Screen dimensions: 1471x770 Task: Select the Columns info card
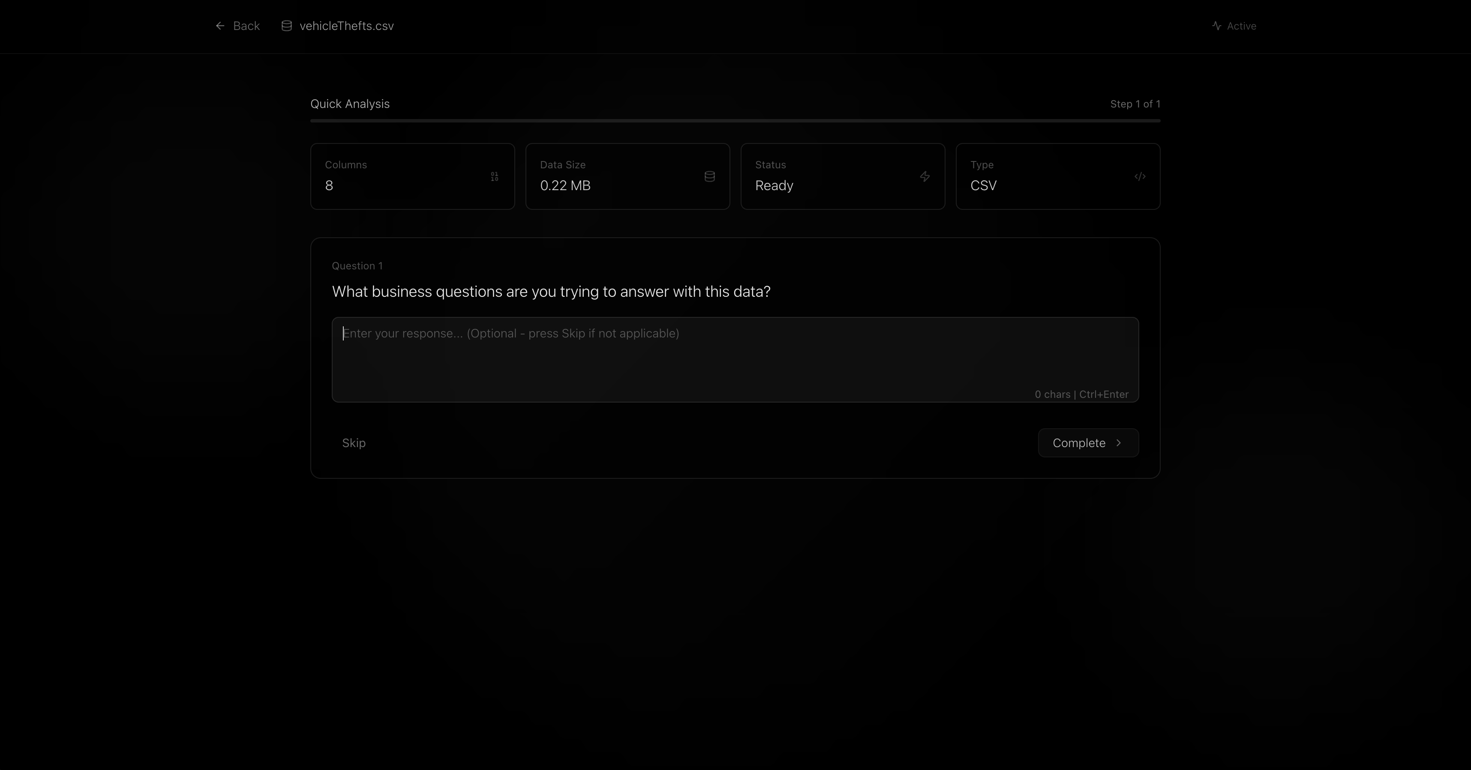point(412,176)
